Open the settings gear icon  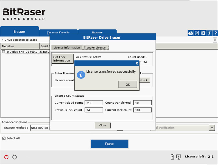click(203, 33)
